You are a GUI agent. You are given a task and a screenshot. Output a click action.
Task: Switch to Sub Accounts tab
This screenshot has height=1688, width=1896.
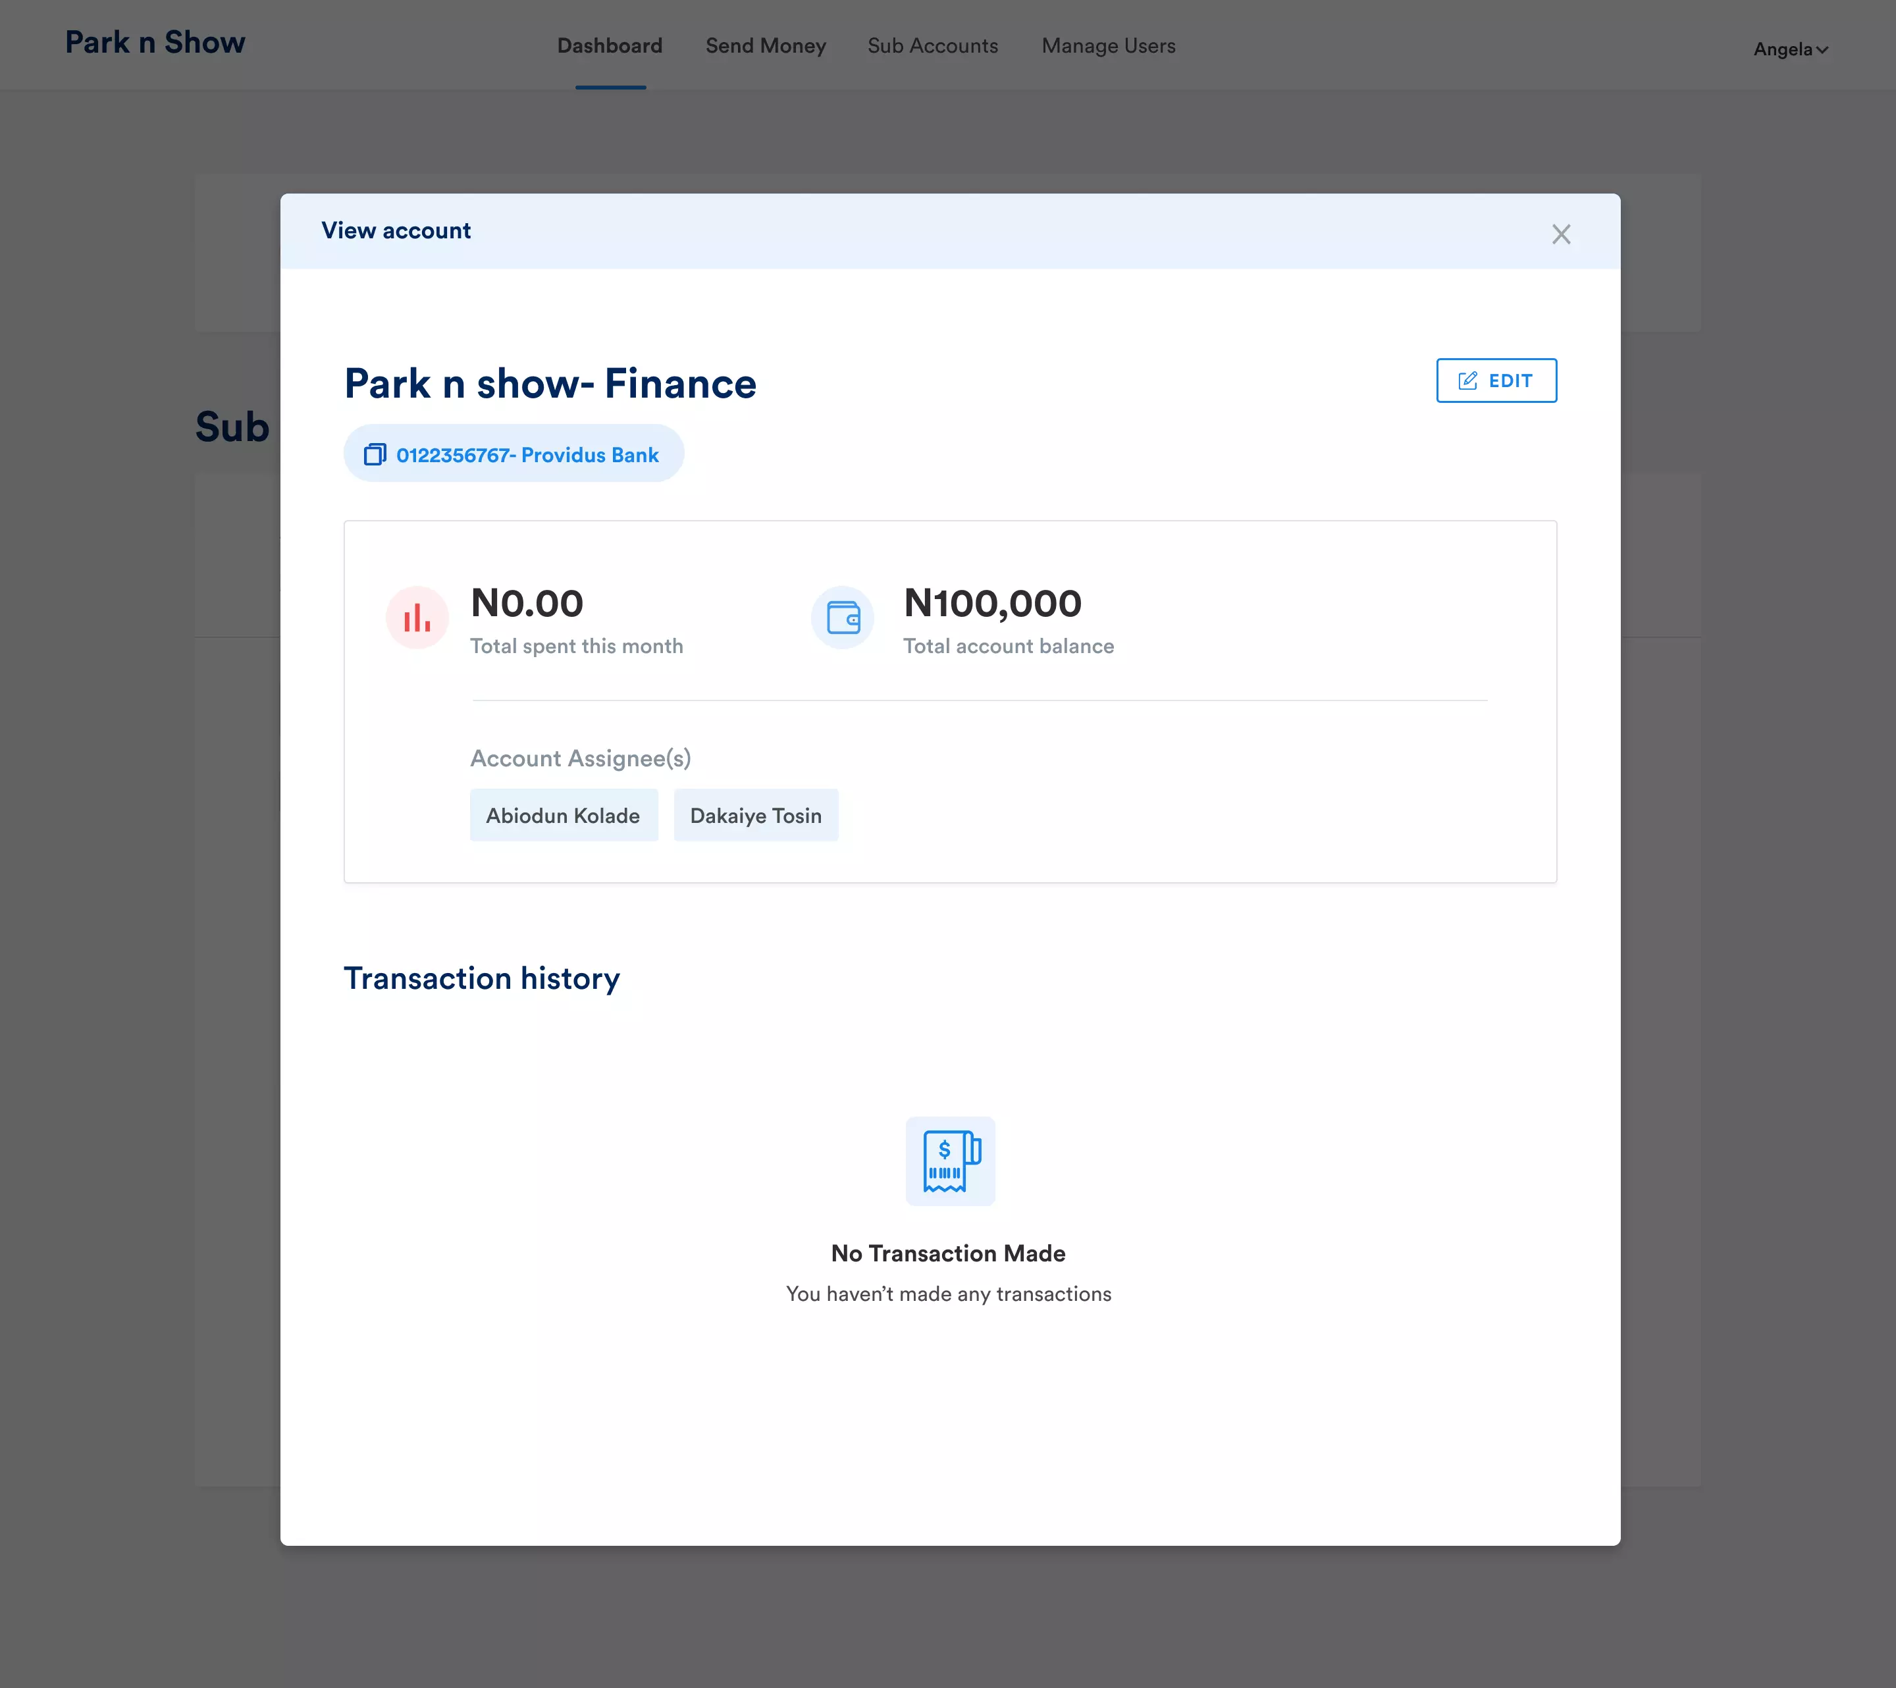click(932, 45)
